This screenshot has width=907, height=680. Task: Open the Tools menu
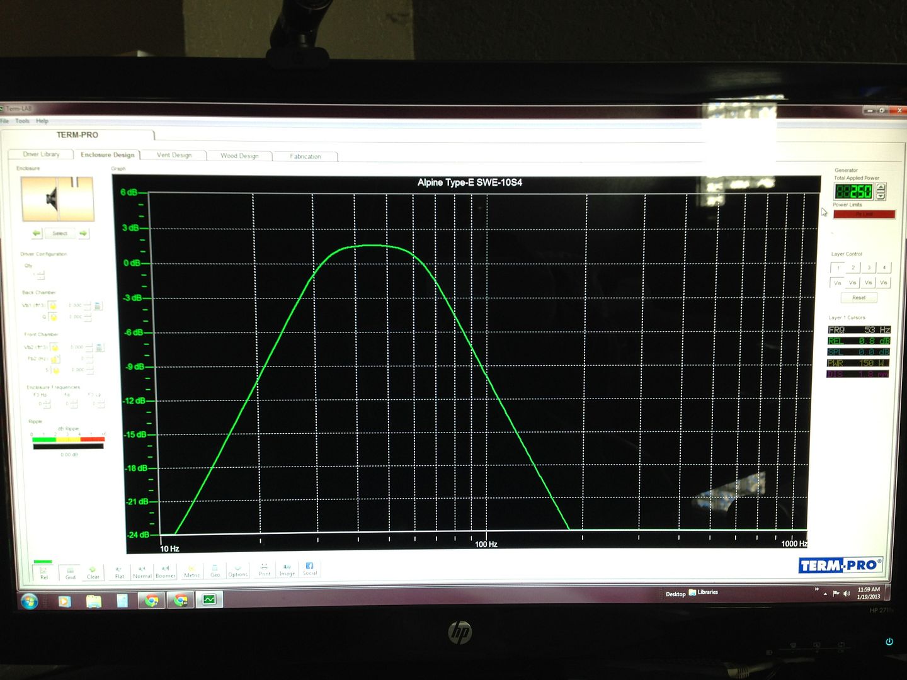pos(23,121)
